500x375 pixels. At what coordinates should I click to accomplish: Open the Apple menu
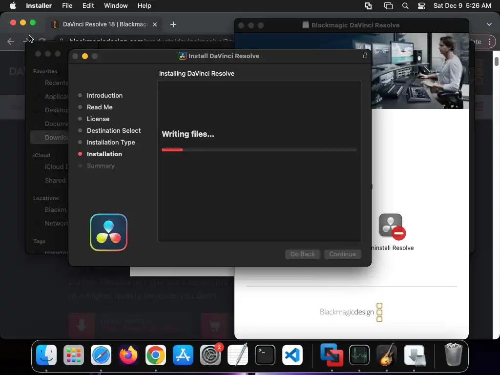[13, 6]
